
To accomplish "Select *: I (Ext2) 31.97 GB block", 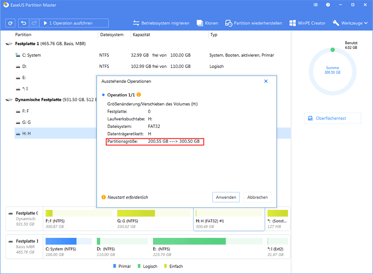I will pyautogui.click(x=278, y=247).
